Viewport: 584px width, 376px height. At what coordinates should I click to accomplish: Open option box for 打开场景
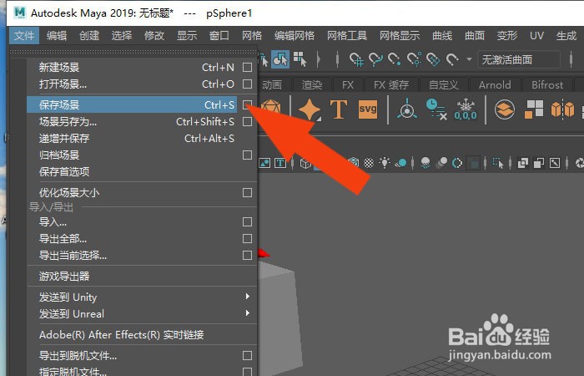pos(247,84)
